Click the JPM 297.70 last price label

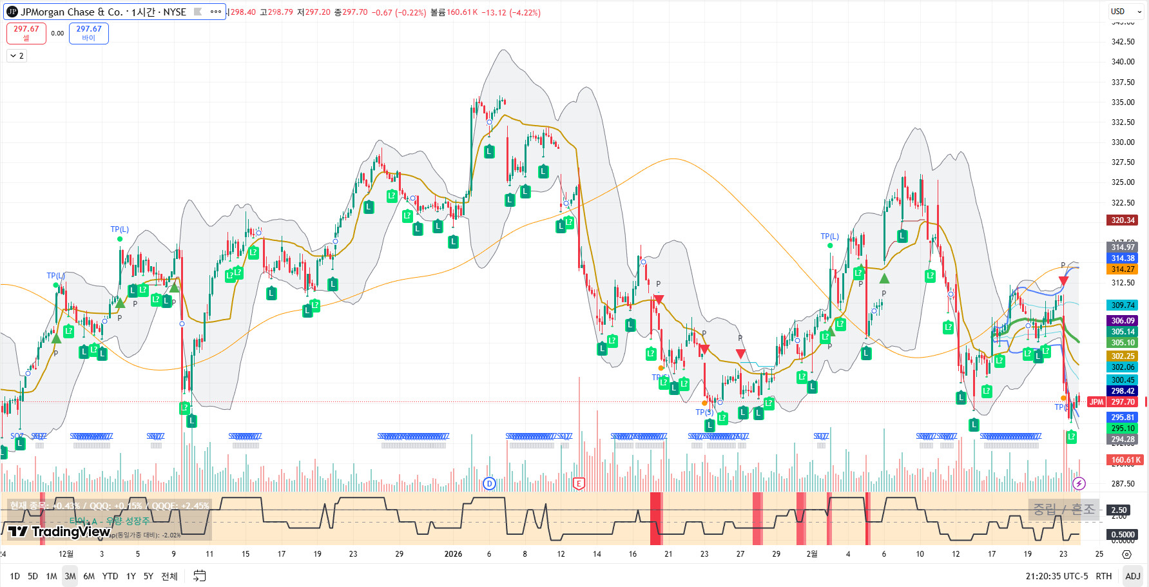coord(1113,402)
